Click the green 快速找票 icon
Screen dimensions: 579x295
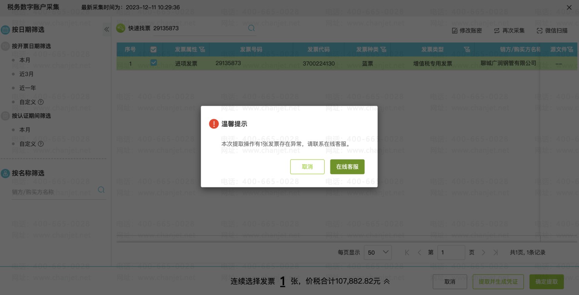click(121, 28)
